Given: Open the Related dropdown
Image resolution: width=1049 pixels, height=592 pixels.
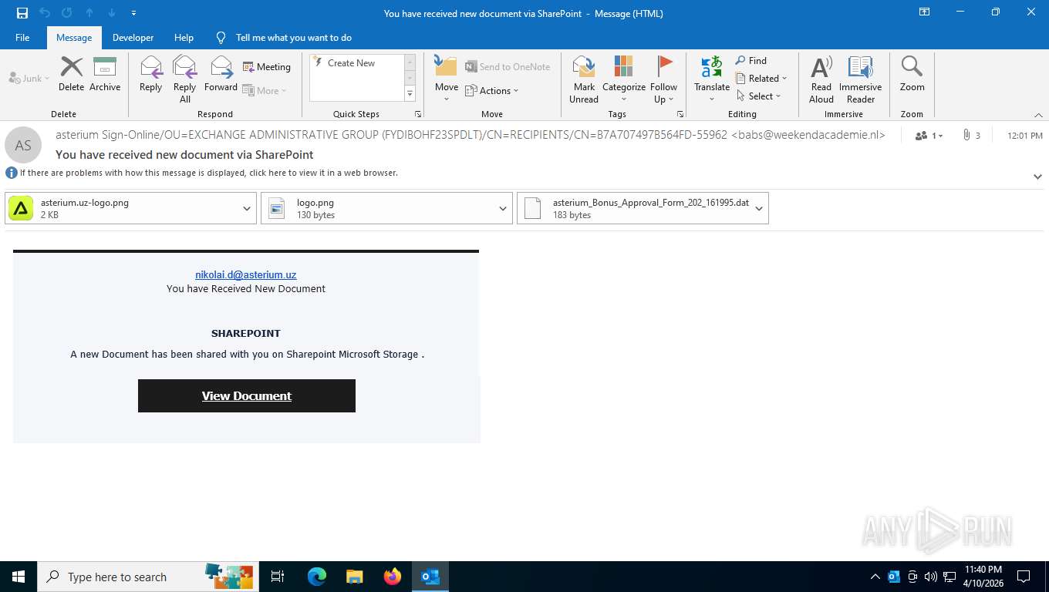Looking at the screenshot, I should pyautogui.click(x=761, y=79).
